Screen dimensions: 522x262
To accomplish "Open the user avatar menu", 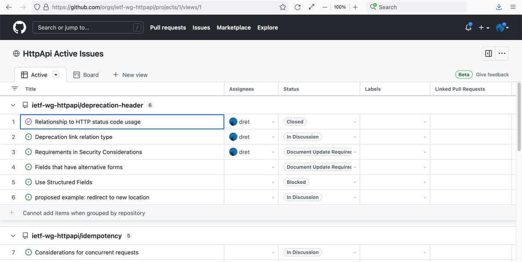I will click(502, 27).
